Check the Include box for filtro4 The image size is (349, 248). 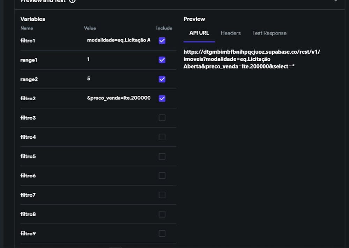162,137
